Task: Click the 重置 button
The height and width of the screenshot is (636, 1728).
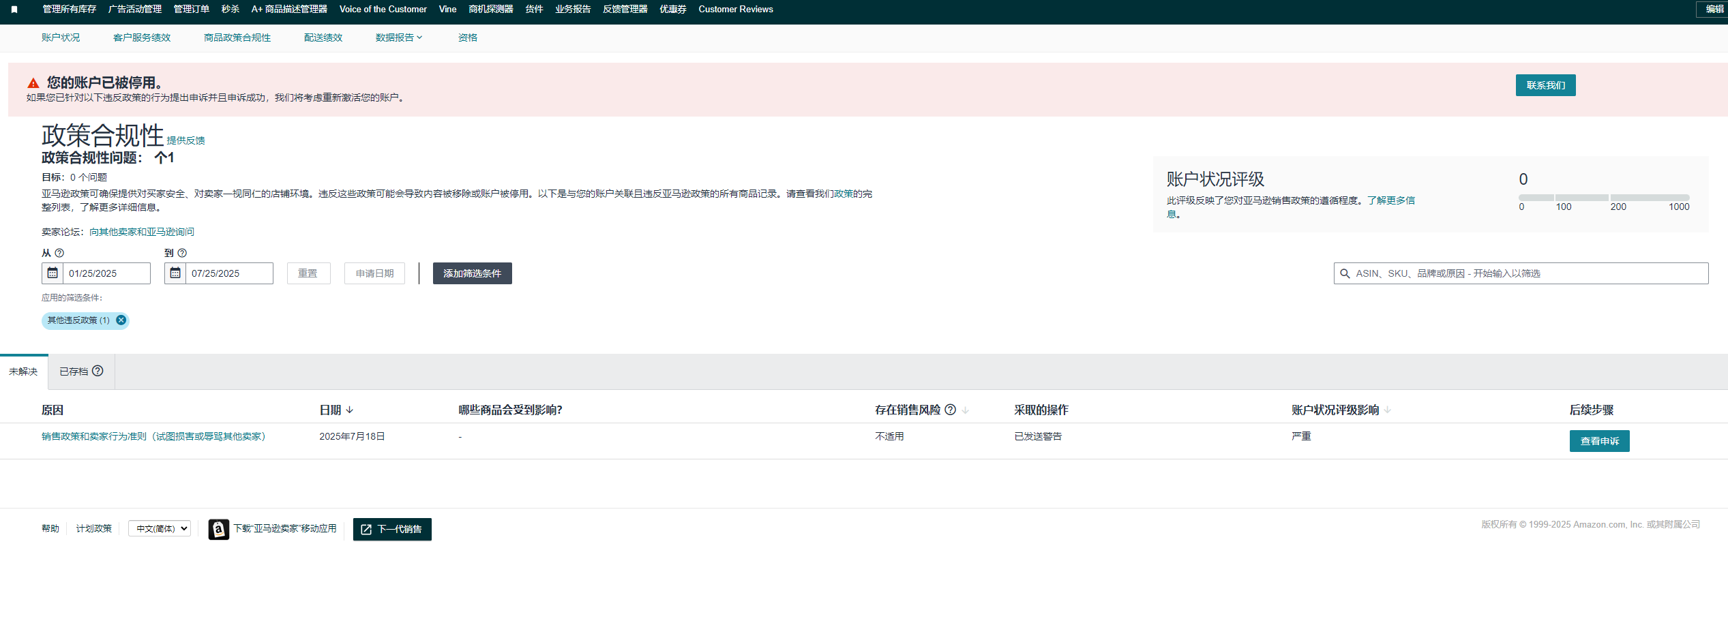Action: 308,273
